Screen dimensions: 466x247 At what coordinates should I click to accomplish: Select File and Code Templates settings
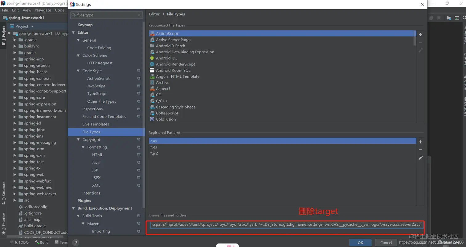(x=104, y=117)
